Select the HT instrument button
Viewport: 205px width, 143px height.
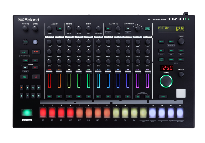point(88,97)
